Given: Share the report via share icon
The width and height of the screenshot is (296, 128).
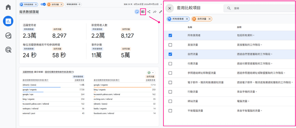Looking at the screenshot, I should tap(149, 12).
